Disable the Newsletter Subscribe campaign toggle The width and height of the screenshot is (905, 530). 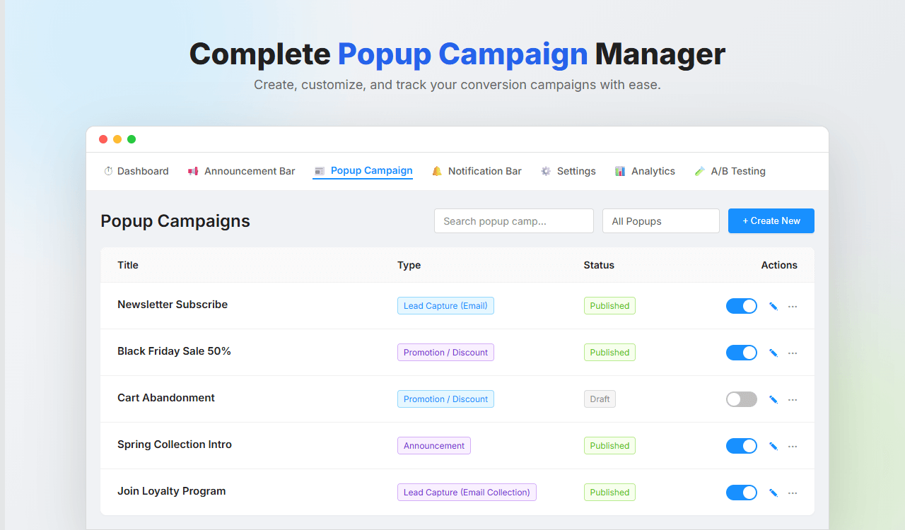click(741, 306)
